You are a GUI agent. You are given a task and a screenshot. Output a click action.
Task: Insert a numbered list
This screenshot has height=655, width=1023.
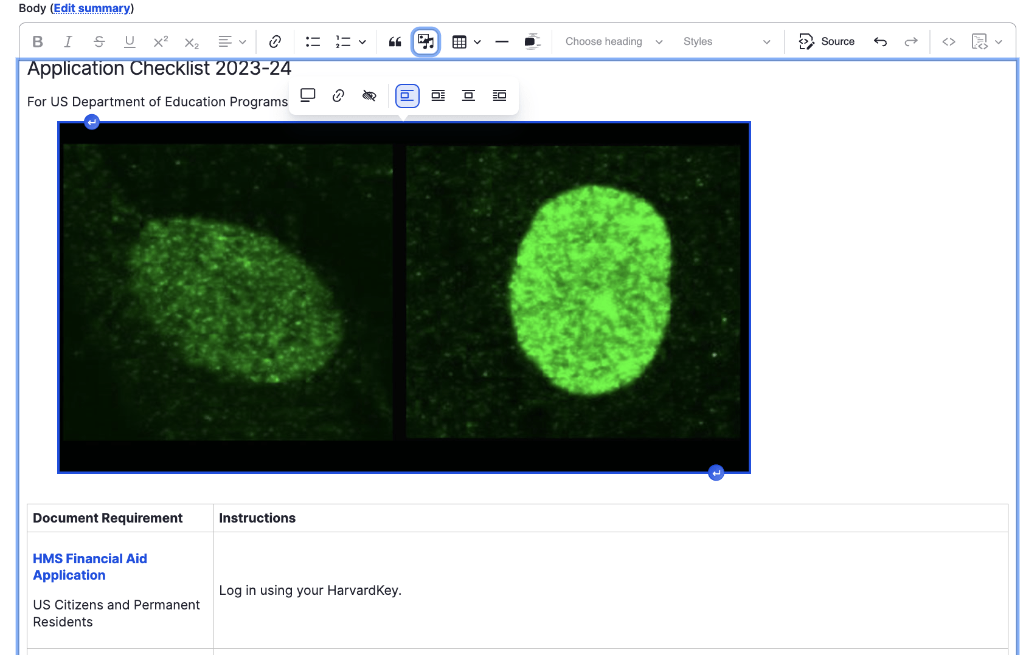pos(343,41)
